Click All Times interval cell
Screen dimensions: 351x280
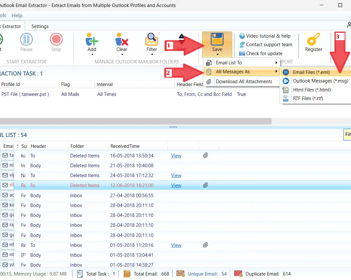(107, 94)
